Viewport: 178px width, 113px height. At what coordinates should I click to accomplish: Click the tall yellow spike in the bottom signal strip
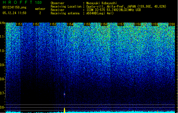click(x=65, y=110)
